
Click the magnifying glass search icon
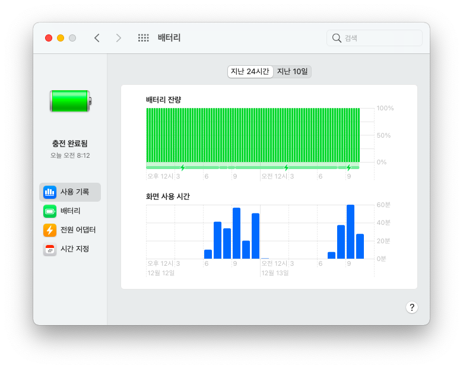pos(337,38)
